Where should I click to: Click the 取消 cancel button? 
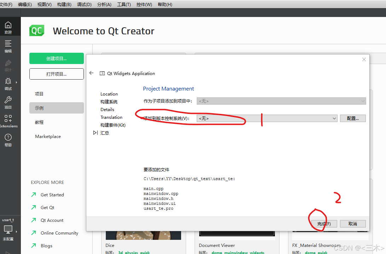click(353, 224)
